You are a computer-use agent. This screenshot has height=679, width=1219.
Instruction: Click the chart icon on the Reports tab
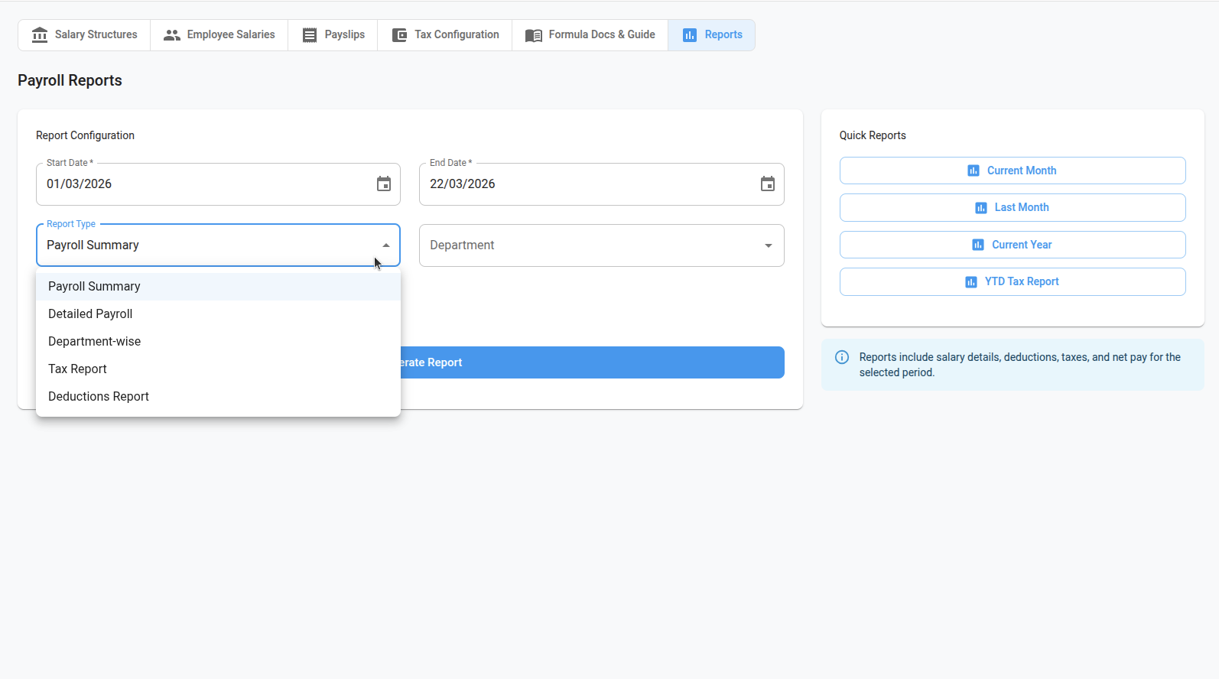click(690, 35)
